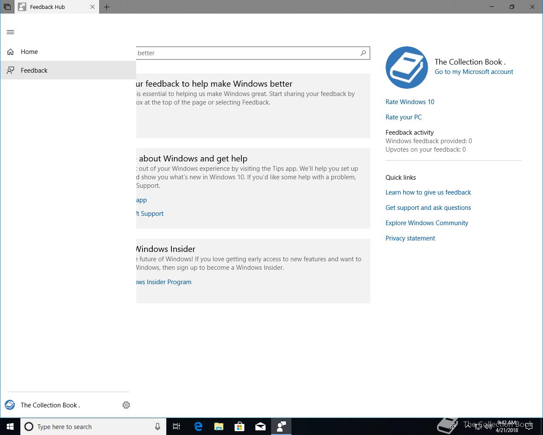This screenshot has width=543, height=435.
Task: Open Mail app from taskbar
Action: (260, 427)
